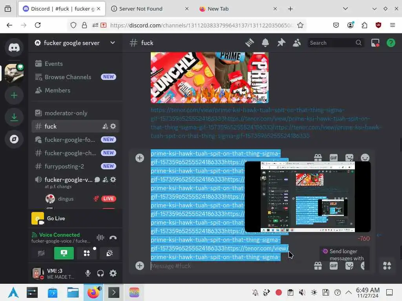The image size is (402, 301).
Task: Open Discord Inbox icon in header
Action: tap(375, 43)
